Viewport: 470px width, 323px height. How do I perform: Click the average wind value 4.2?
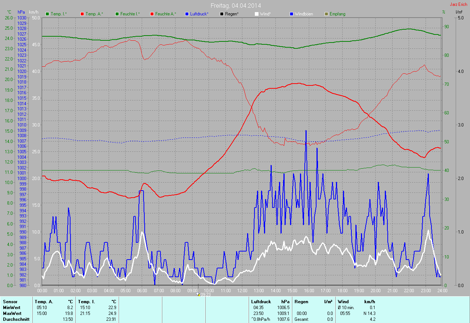click(x=372, y=319)
